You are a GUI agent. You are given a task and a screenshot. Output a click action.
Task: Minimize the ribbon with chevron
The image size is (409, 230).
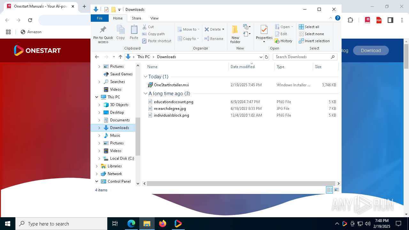(x=331, y=18)
